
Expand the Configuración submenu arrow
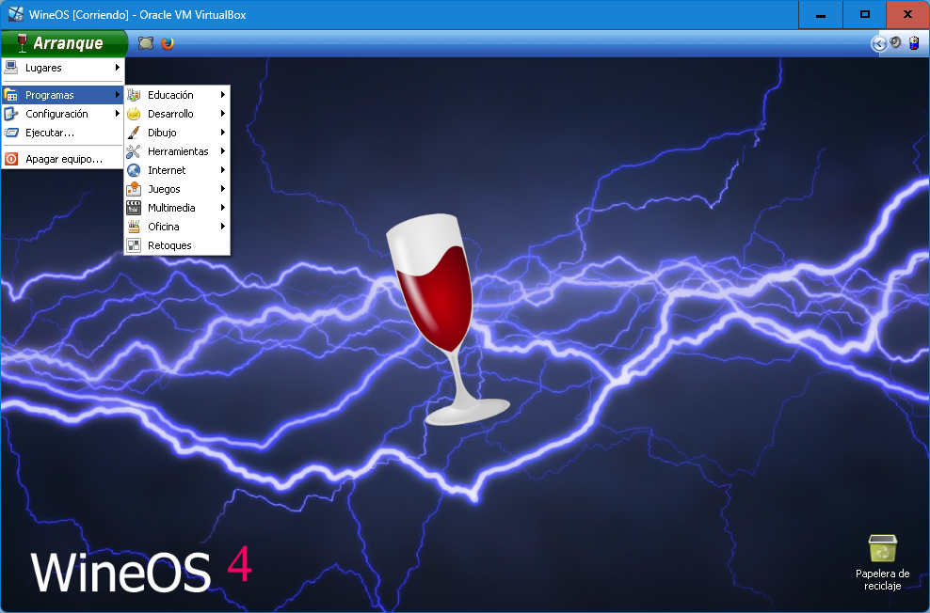(x=119, y=113)
